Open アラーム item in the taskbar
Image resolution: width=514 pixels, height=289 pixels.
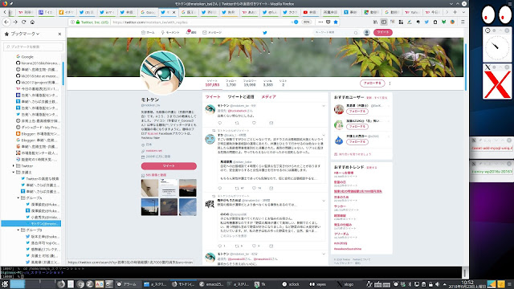pos(127,284)
